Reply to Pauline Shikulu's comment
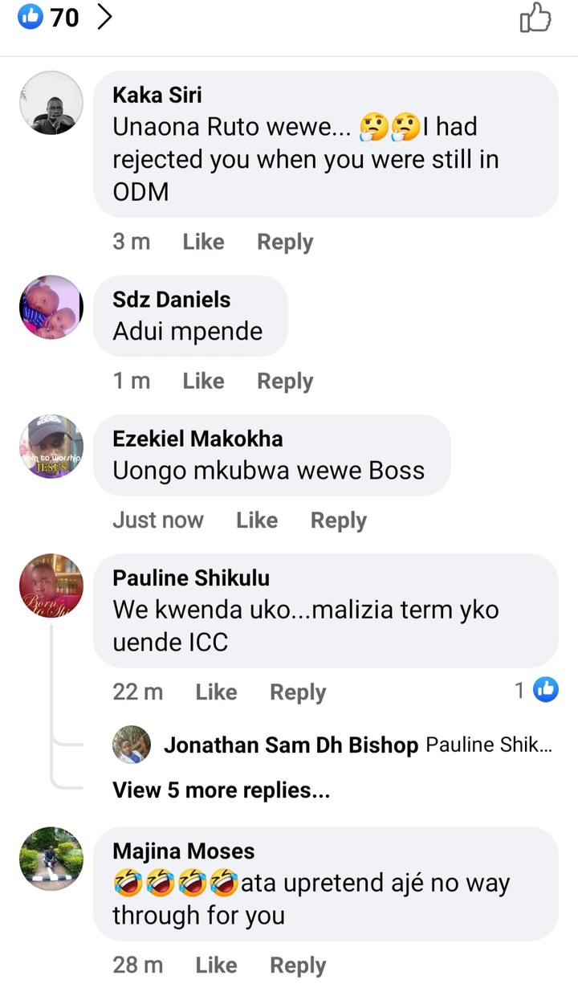 click(298, 692)
